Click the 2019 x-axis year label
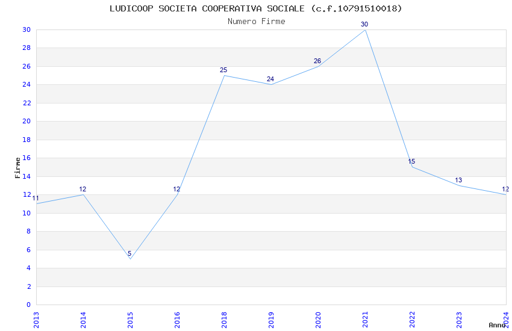The height and width of the screenshot is (331, 512). point(271,320)
